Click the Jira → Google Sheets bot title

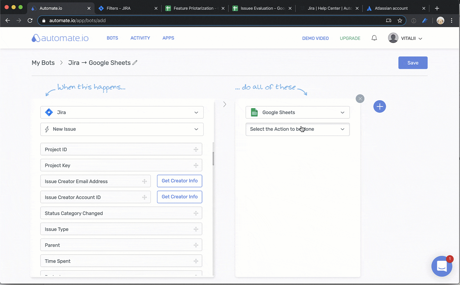[99, 63]
